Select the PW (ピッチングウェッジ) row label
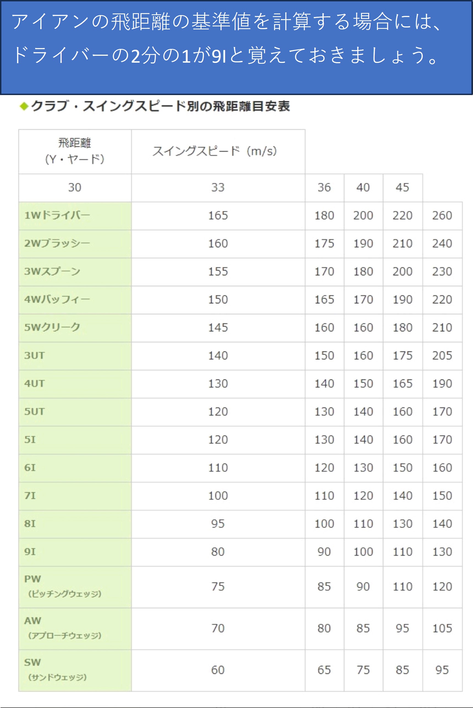The width and height of the screenshot is (473, 708). coord(63,587)
